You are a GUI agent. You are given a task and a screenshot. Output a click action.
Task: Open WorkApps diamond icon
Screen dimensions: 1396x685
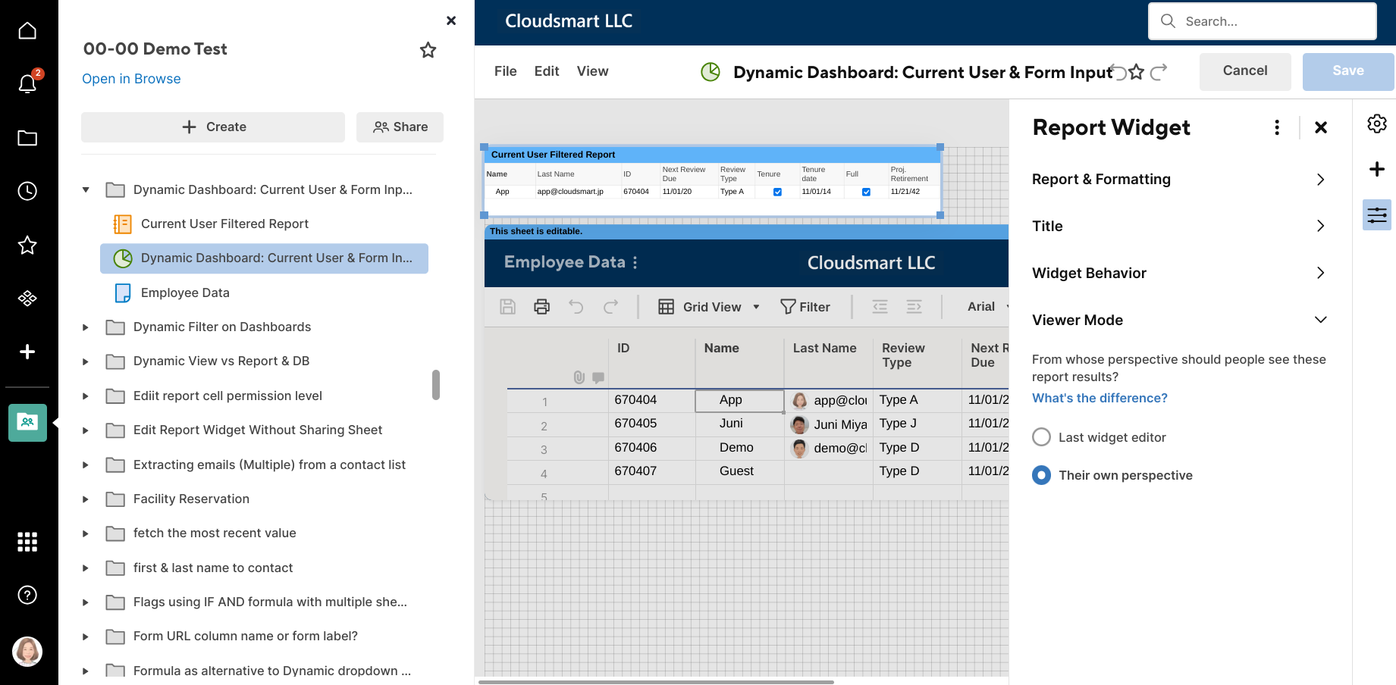[x=27, y=299]
